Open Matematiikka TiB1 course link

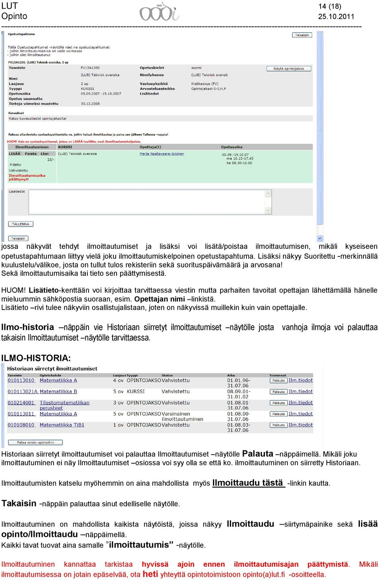tap(62, 425)
